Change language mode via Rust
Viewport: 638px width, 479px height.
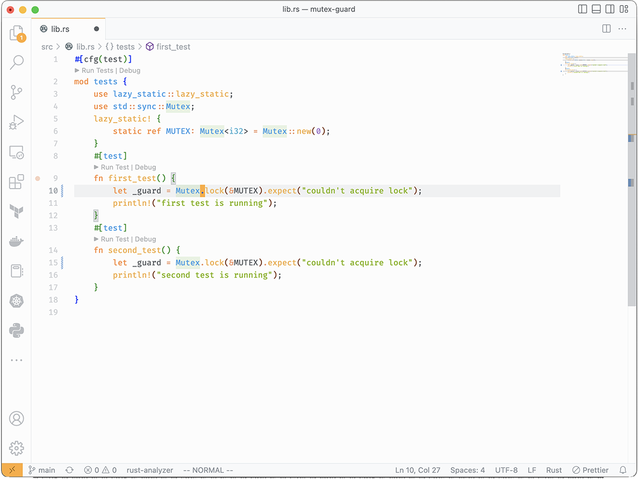pyautogui.click(x=554, y=470)
